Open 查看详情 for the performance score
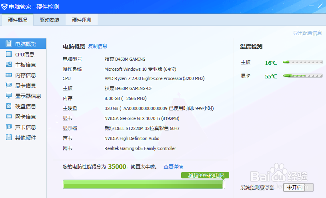326x198 pixels. click(x=173, y=166)
